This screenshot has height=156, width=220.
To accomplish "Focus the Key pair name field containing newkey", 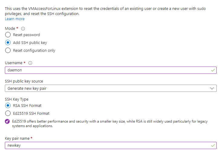I will 106,145.
